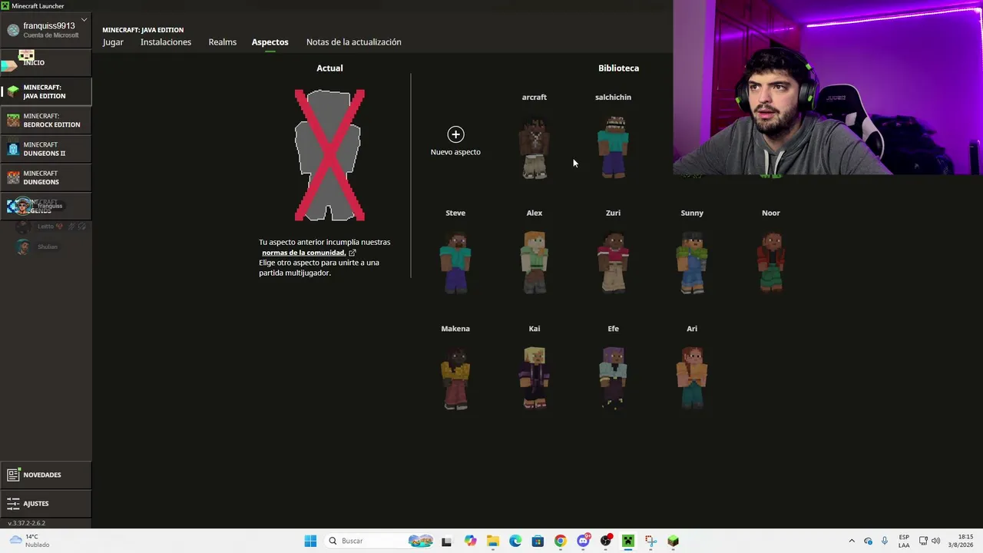Open the franquiss9913 account dropdown arrow
Viewport: 983px width, 553px height.
[x=84, y=20]
